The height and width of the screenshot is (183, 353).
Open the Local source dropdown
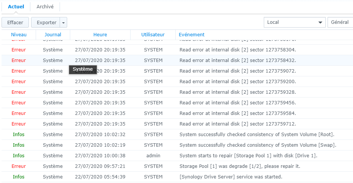coord(294,22)
